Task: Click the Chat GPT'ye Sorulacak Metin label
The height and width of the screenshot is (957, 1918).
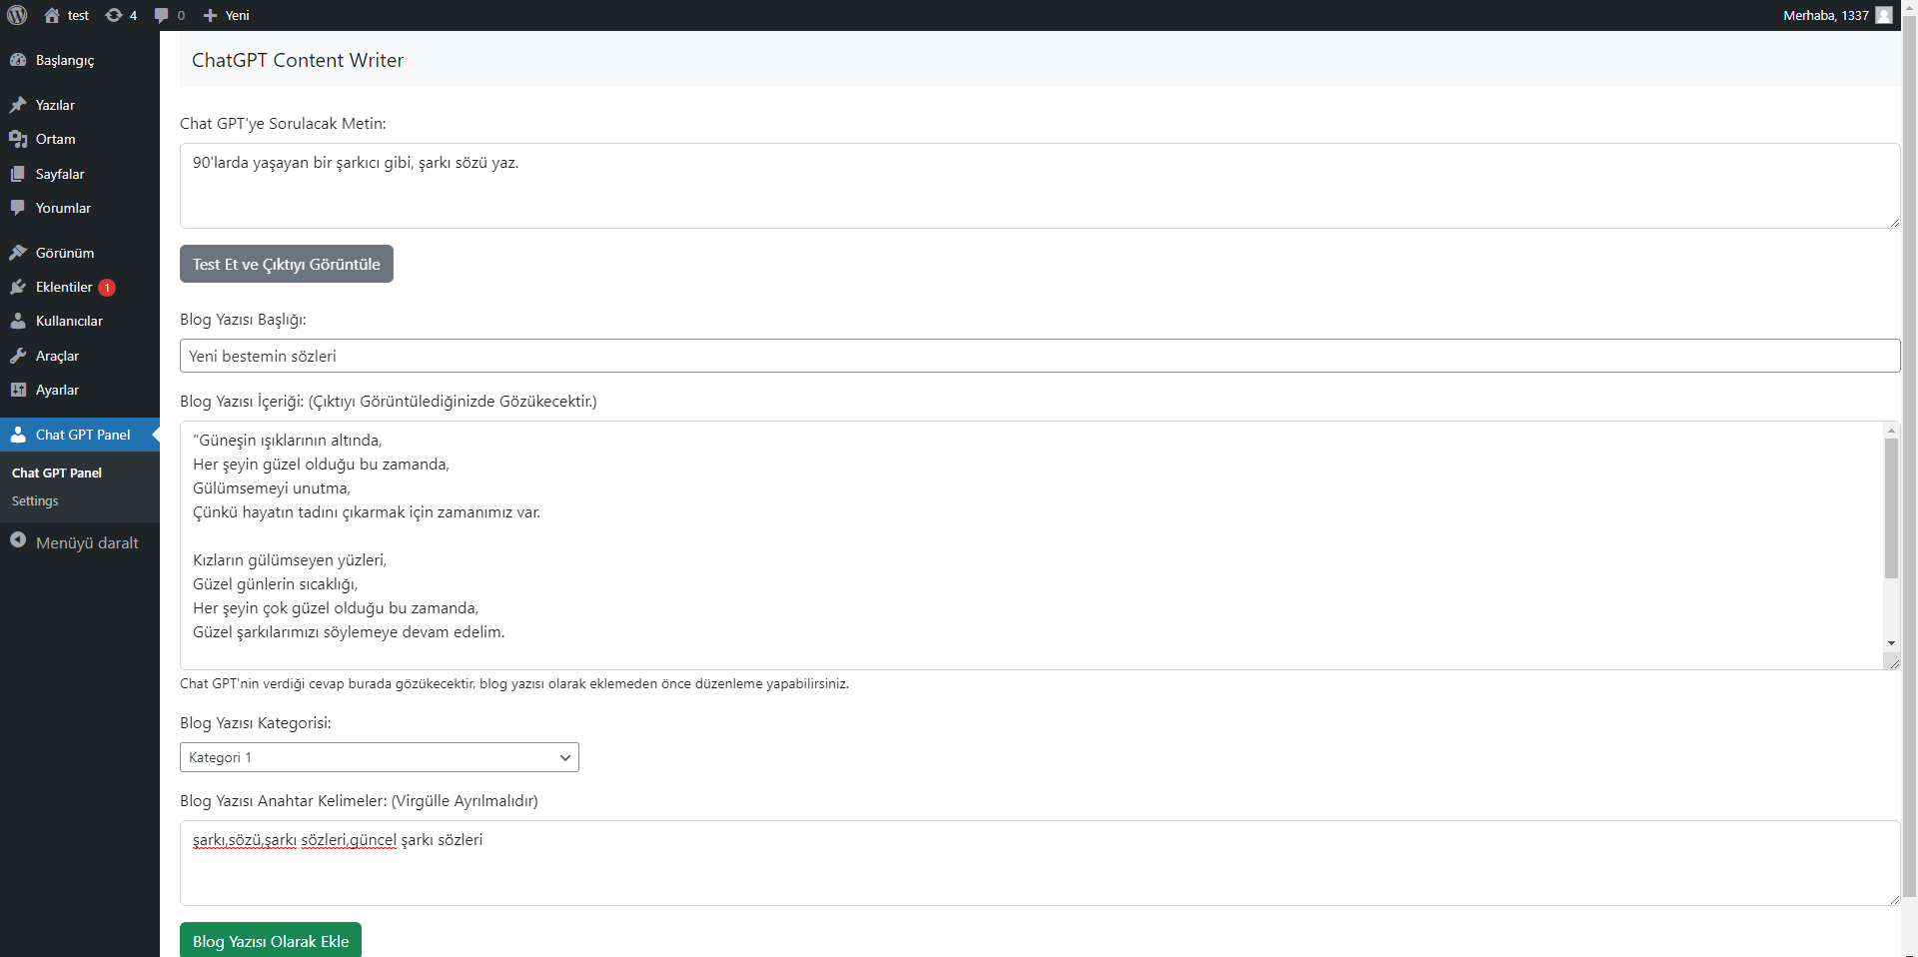Action: 283,124
